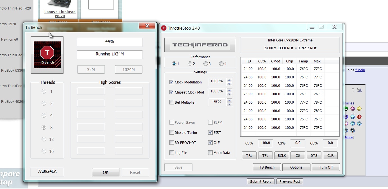Open the More smilies link
The height and width of the screenshot is (189, 388).
pos(349,137)
